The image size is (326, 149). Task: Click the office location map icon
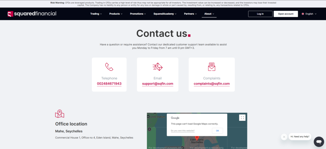60,114
